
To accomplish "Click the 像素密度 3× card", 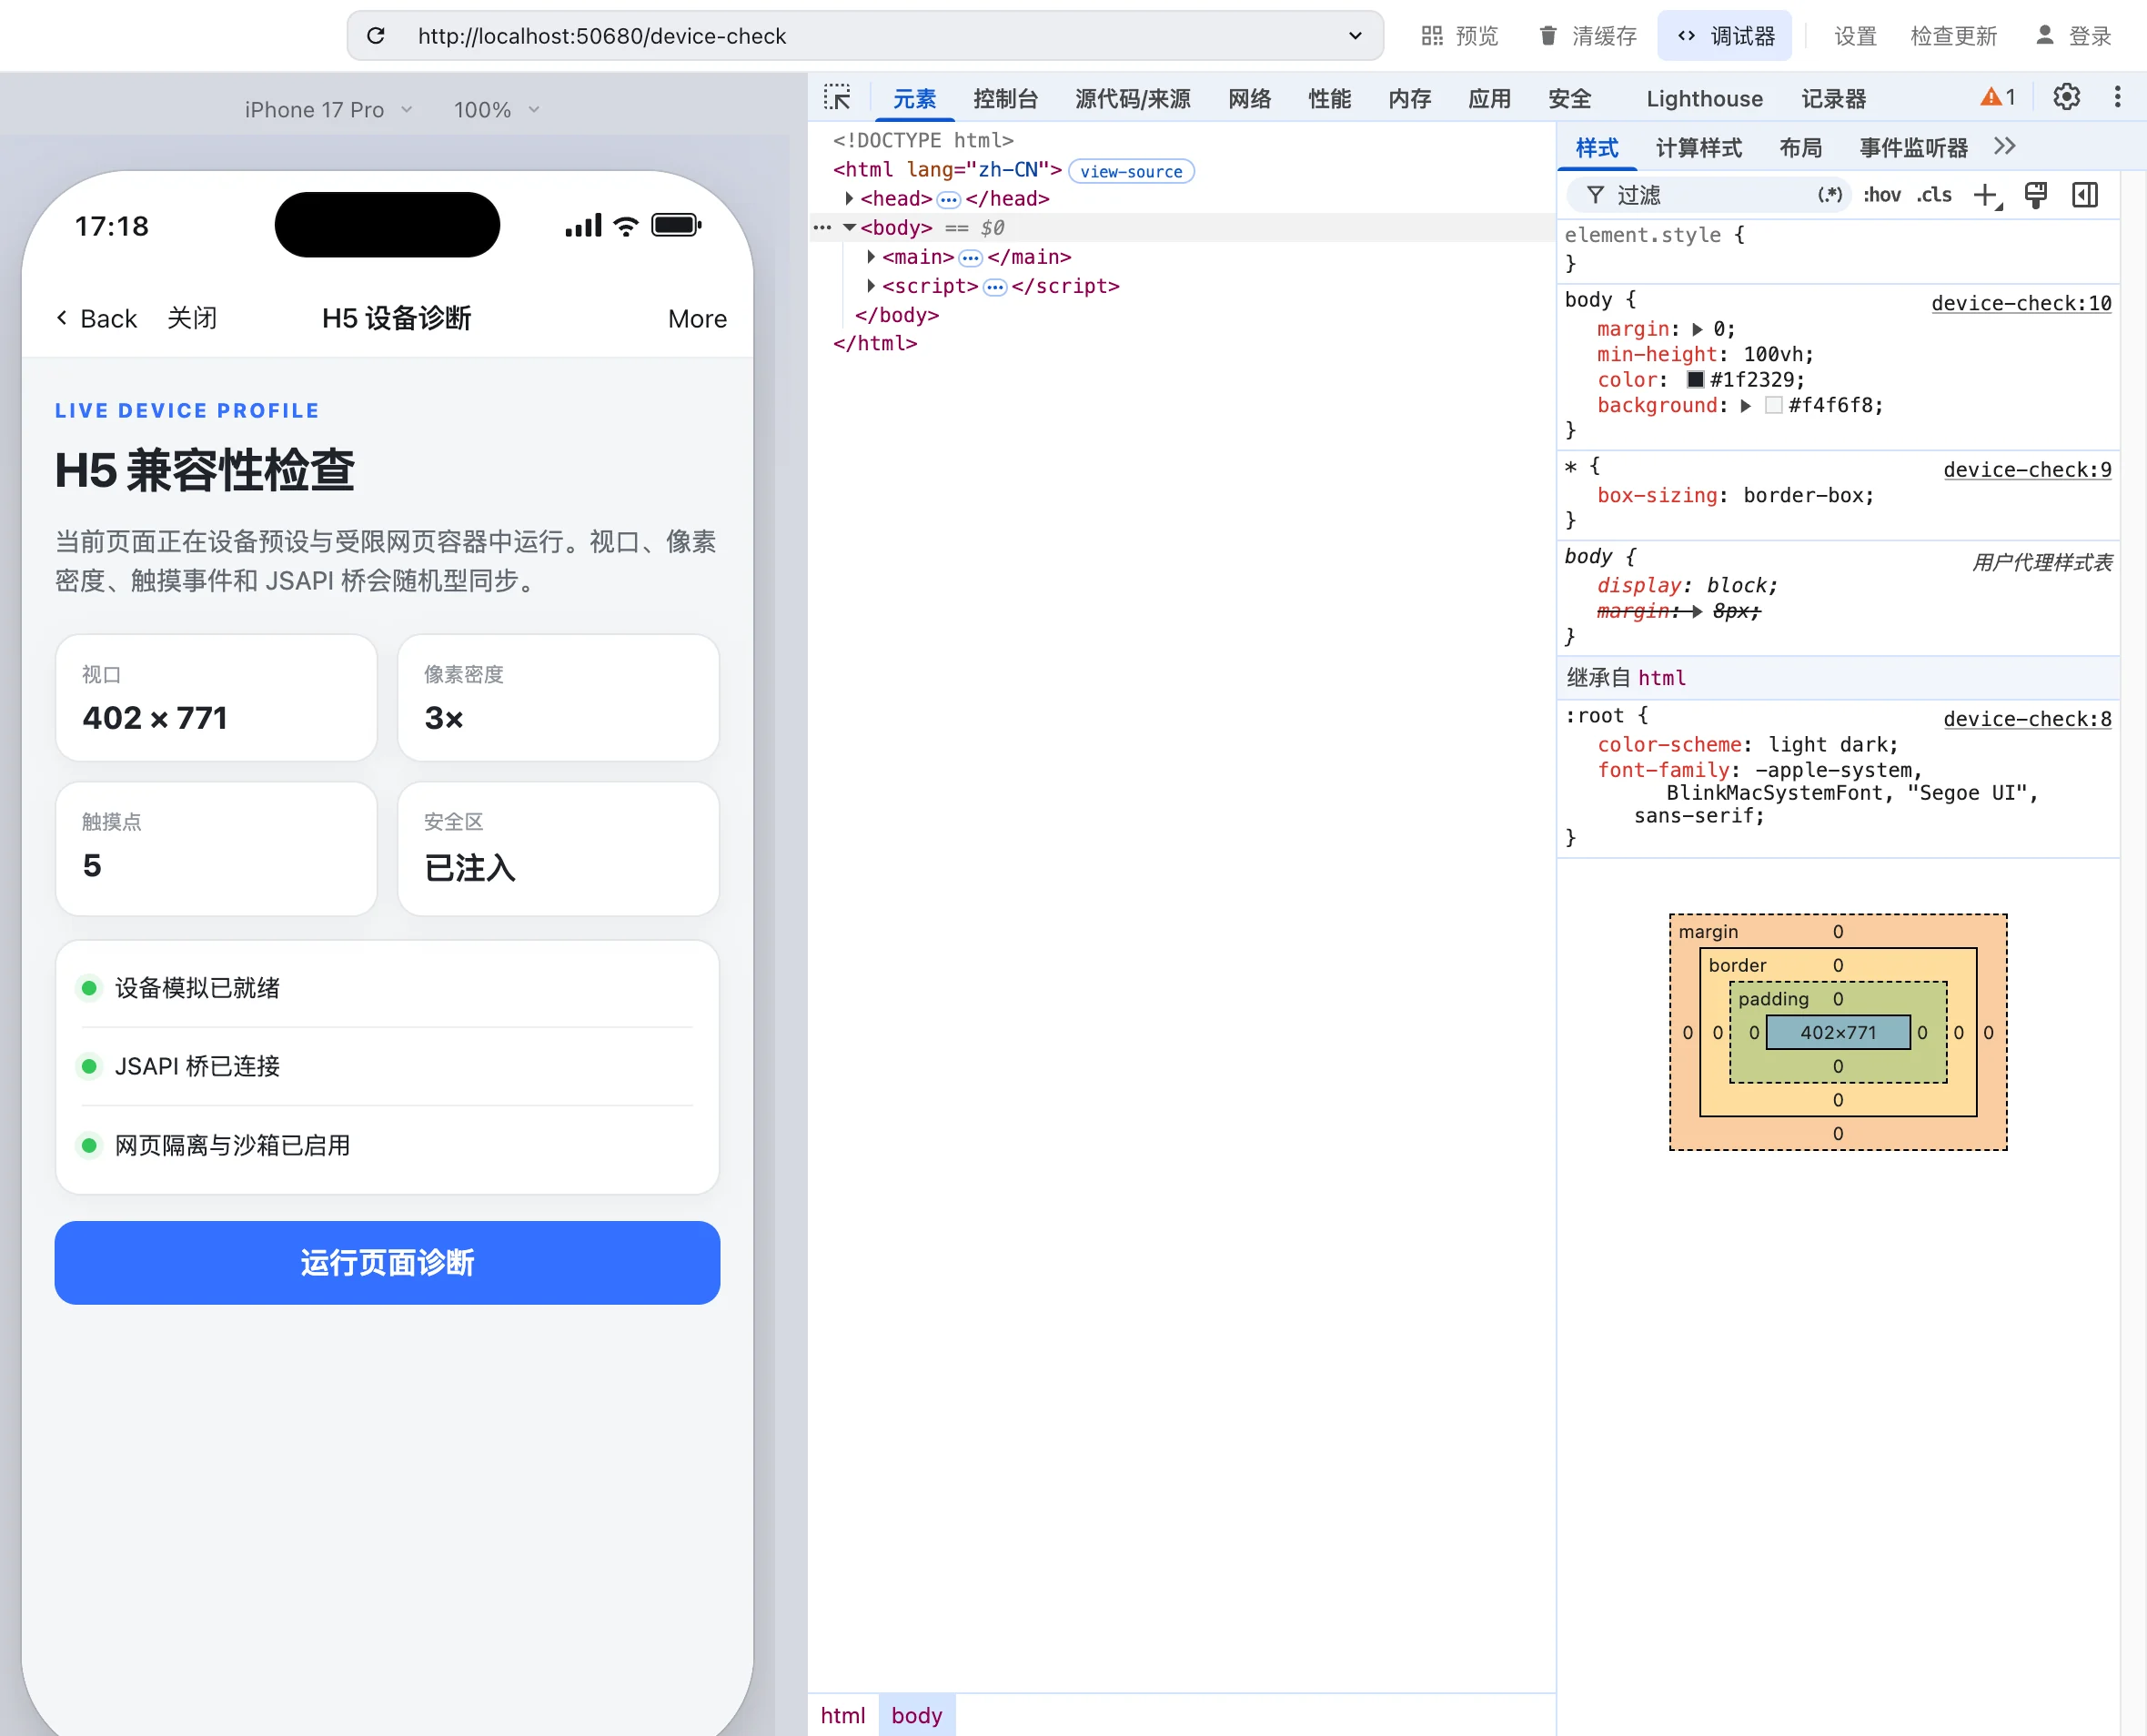I will [558, 698].
